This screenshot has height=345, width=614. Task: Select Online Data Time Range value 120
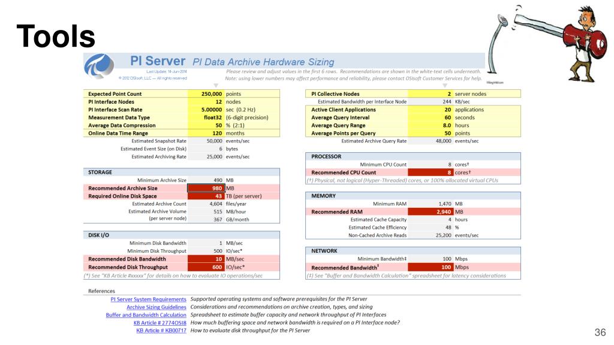[206, 133]
